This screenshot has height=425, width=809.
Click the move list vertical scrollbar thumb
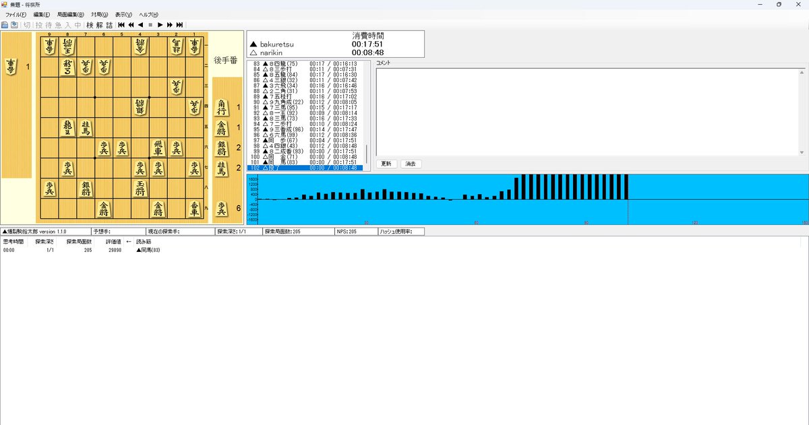(x=367, y=154)
